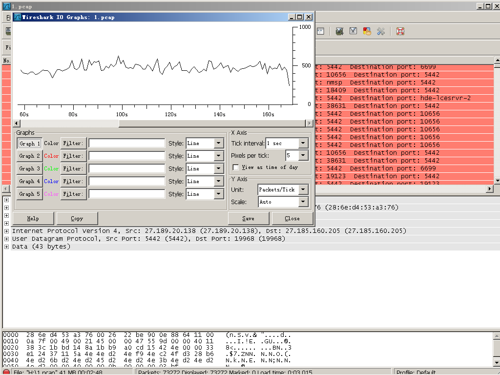The height and width of the screenshot is (375, 500).
Task: Expand the User Datagram Protocol tree node
Action: click(6, 239)
